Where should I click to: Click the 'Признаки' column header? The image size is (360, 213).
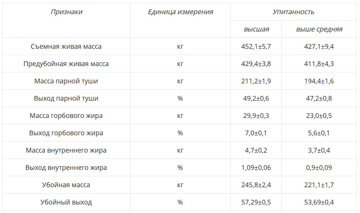66,12
